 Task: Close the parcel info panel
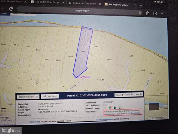click(138, 95)
